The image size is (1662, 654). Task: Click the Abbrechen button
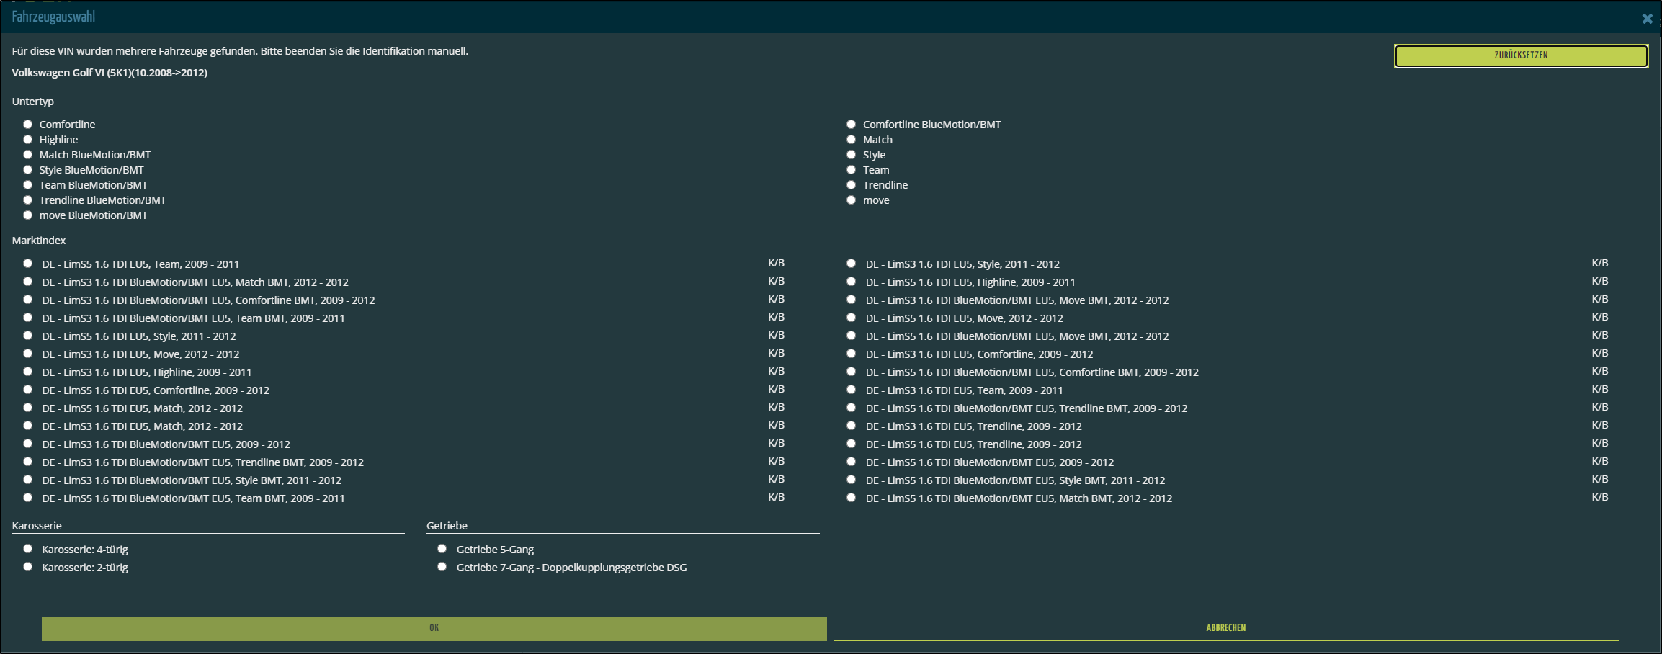[1225, 628]
